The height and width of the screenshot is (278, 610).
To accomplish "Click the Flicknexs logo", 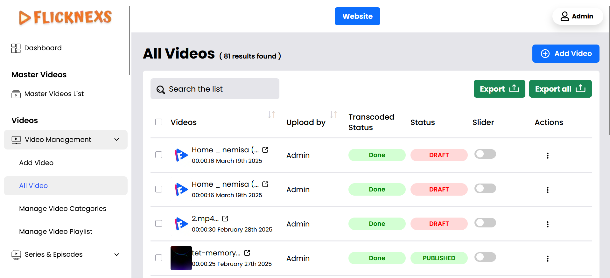I will click(x=65, y=17).
